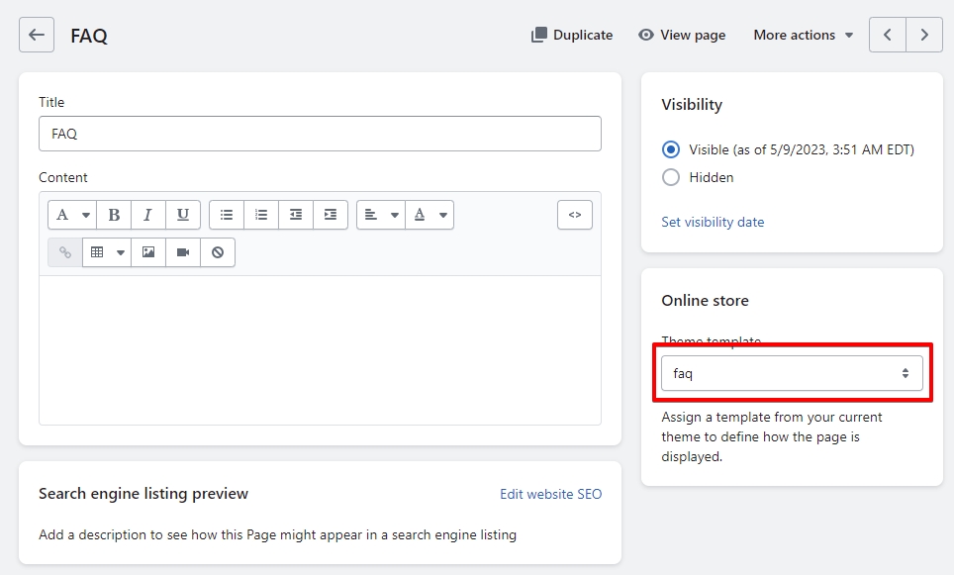
Task: Insert video into page content
Action: pyautogui.click(x=183, y=252)
